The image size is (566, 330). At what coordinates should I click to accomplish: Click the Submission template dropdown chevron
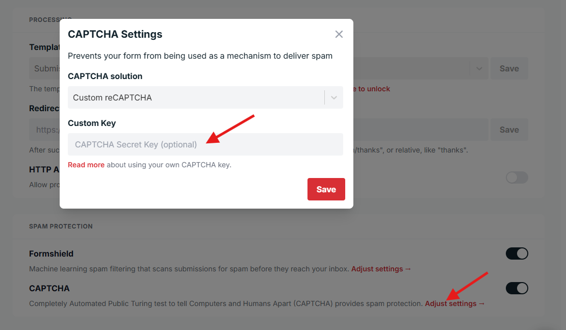(x=479, y=68)
